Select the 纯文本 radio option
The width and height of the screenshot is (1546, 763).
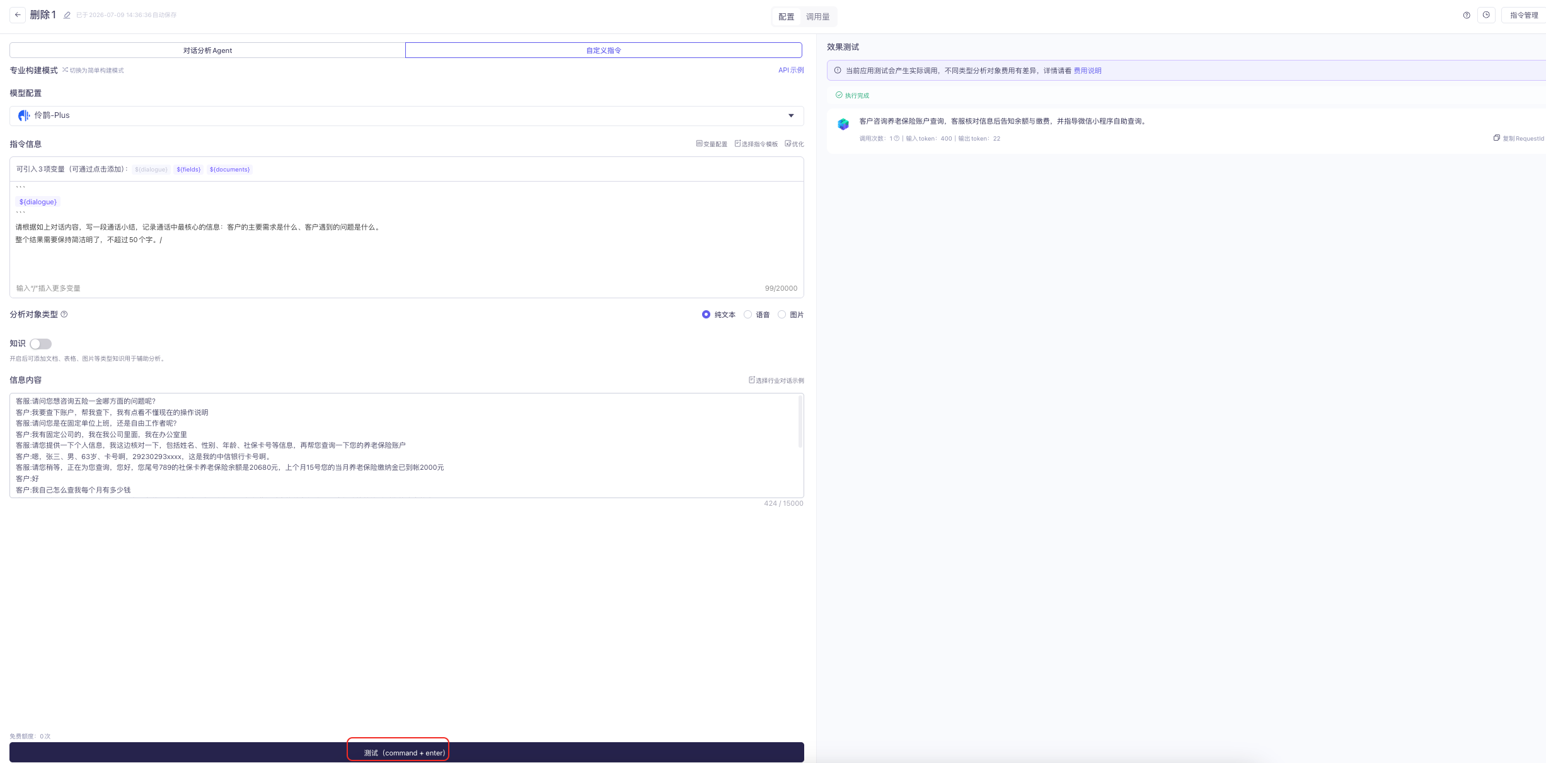(x=706, y=315)
